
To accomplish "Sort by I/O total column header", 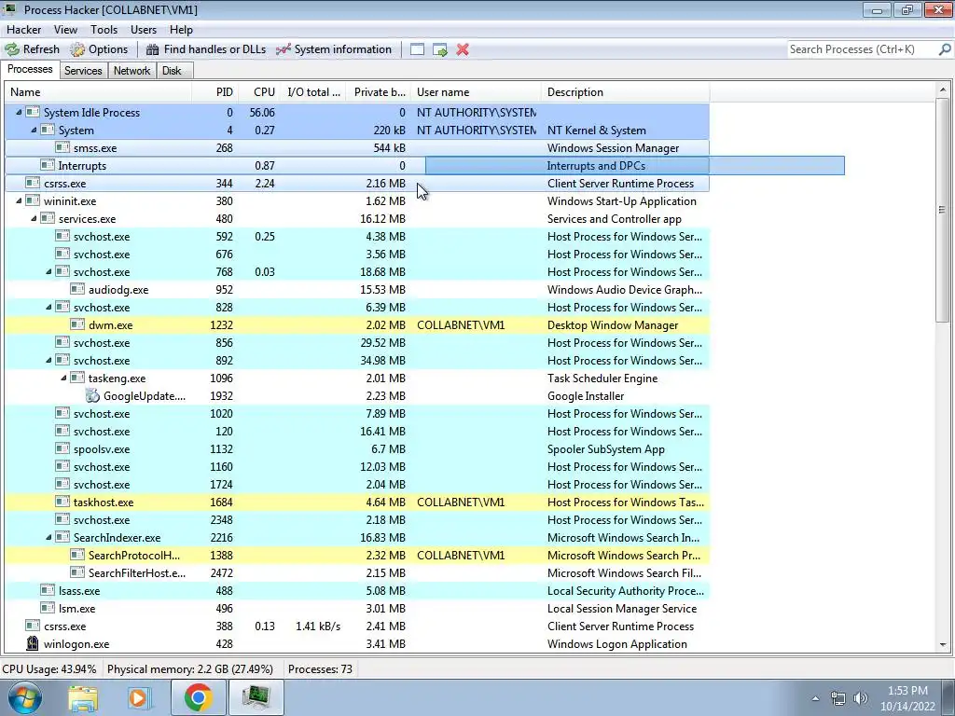I will [x=313, y=92].
